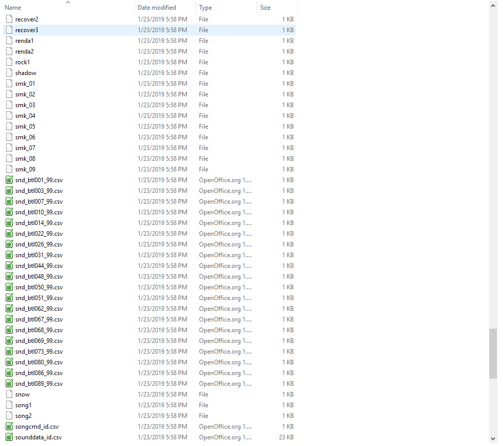This screenshot has width=503, height=446.
Task: Select the smk_03 file name
Action: tap(26, 105)
